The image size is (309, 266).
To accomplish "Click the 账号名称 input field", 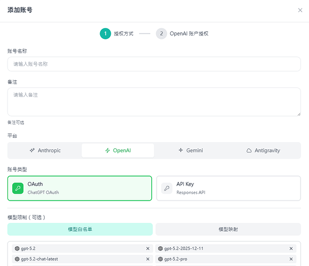I will pos(154,64).
